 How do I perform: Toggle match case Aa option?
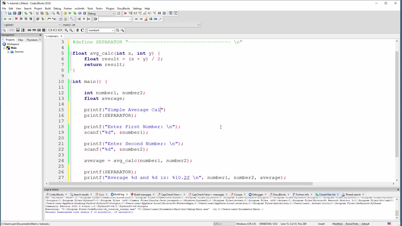pos(155,19)
